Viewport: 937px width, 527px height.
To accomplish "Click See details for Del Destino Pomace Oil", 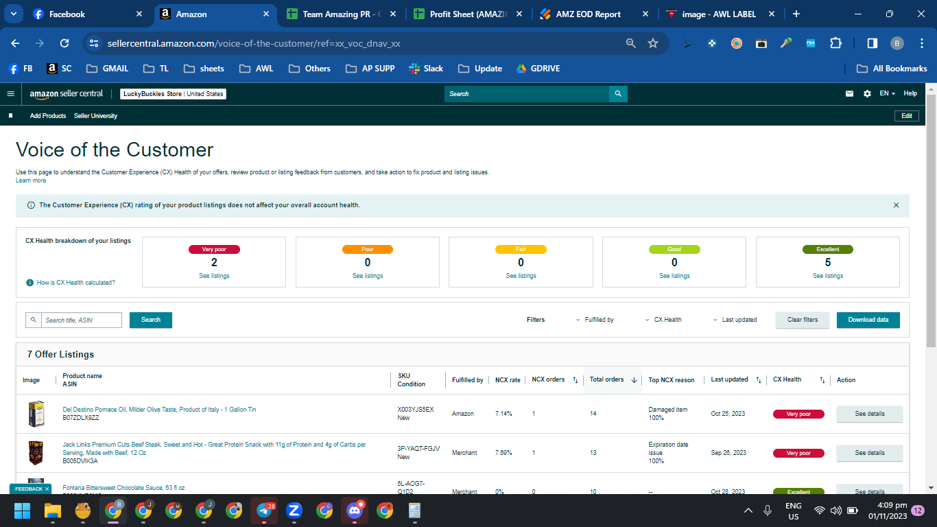I will point(870,414).
